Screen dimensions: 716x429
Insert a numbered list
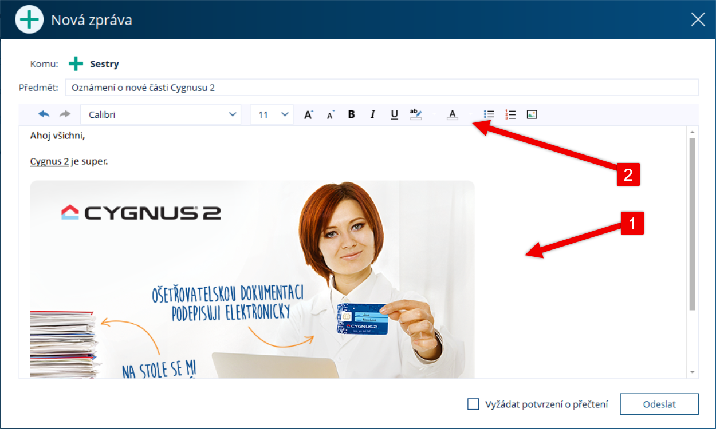click(x=510, y=114)
